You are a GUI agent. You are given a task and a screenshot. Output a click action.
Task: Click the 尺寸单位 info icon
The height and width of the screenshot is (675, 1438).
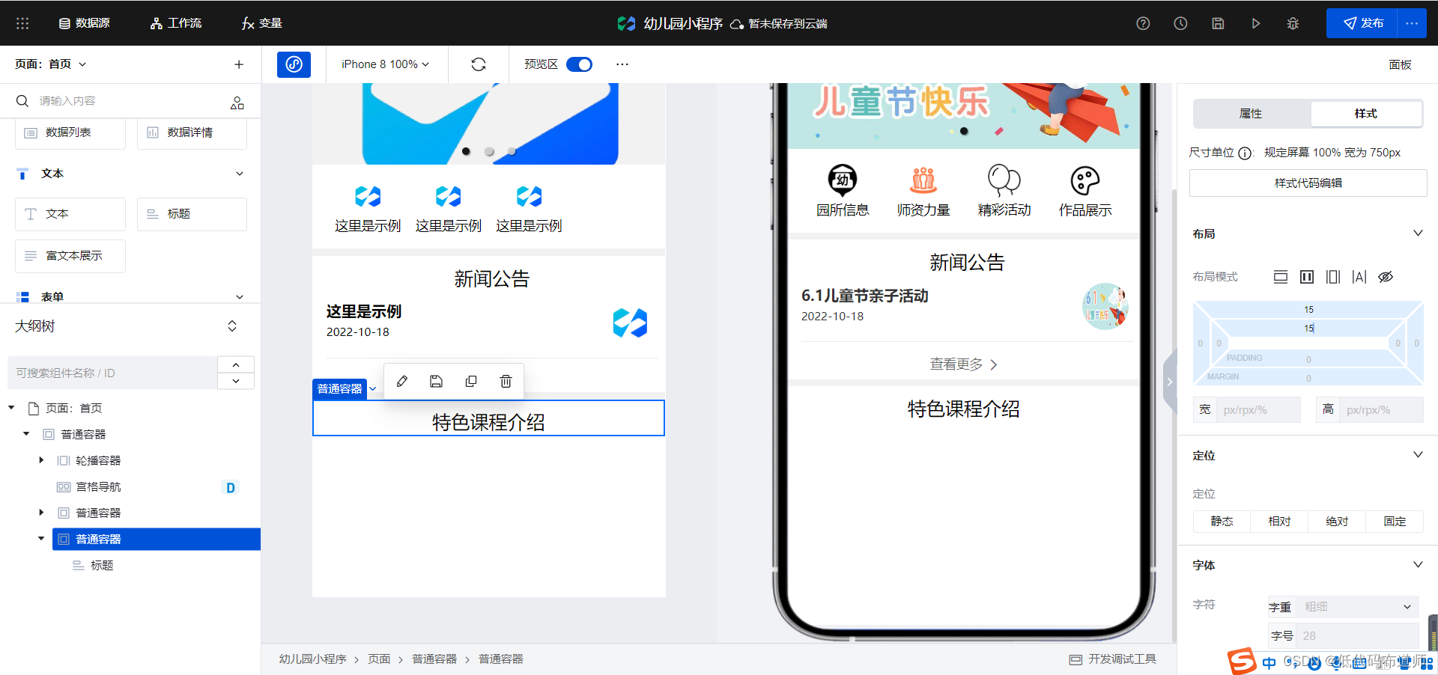1245,153
